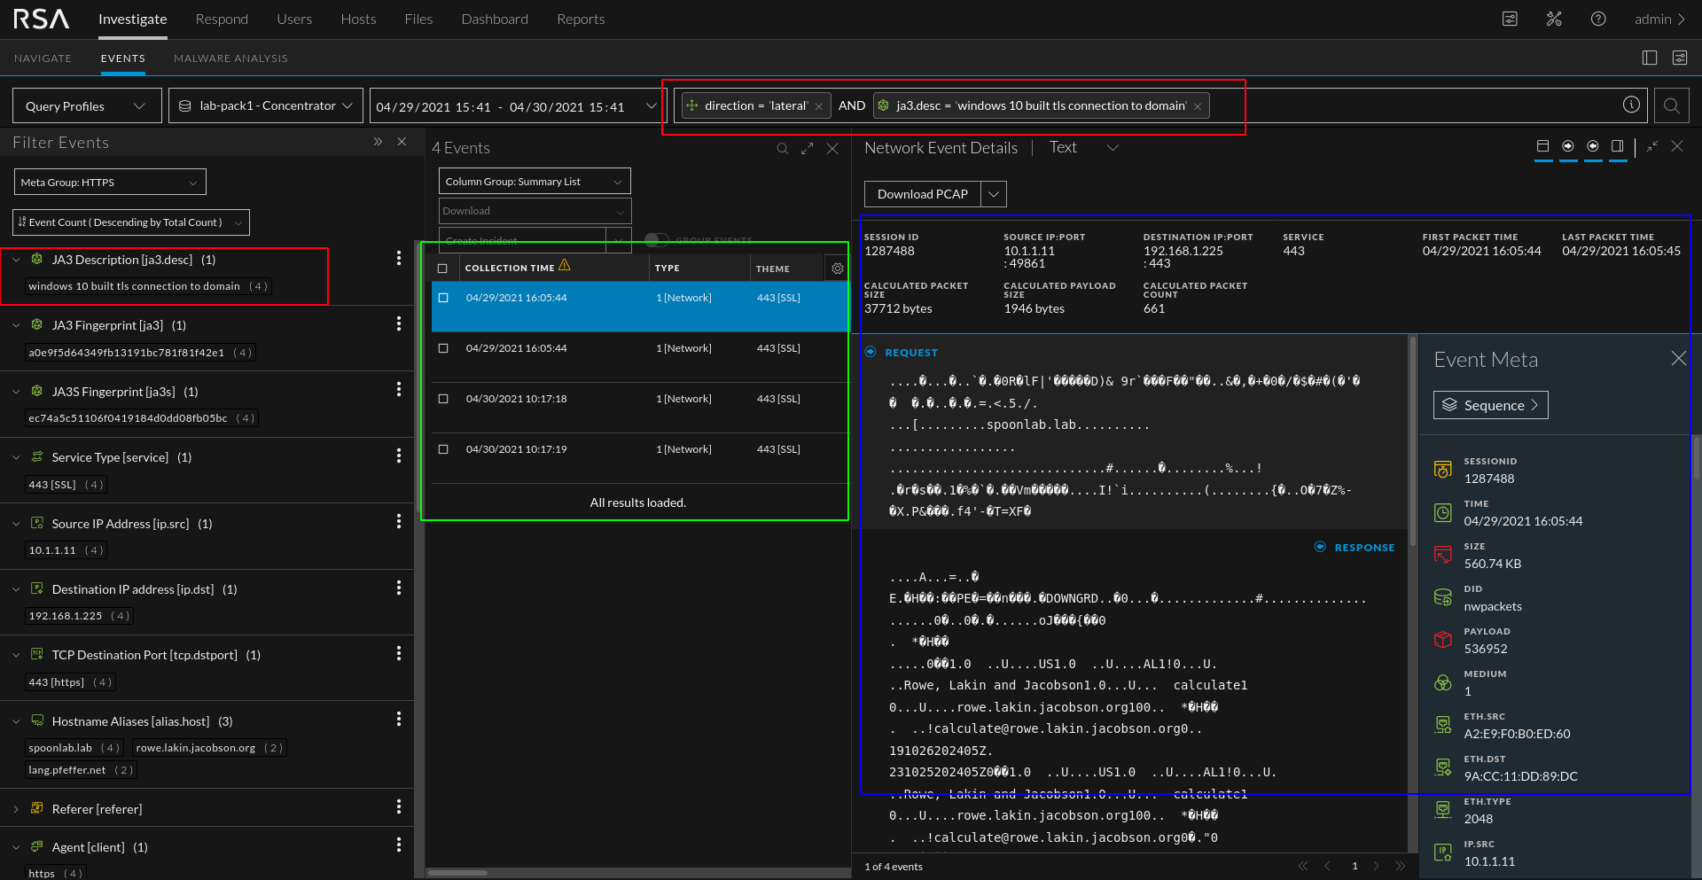
Task: Open kebab menu for Hostname Aliases
Action: (x=399, y=719)
